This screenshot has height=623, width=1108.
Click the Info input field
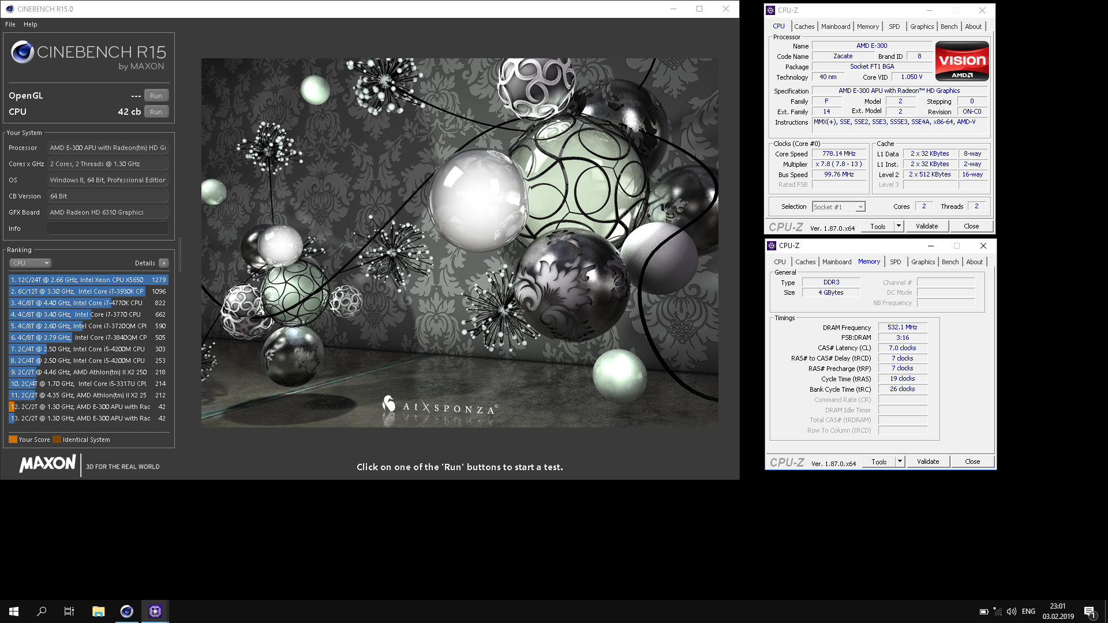click(x=108, y=228)
